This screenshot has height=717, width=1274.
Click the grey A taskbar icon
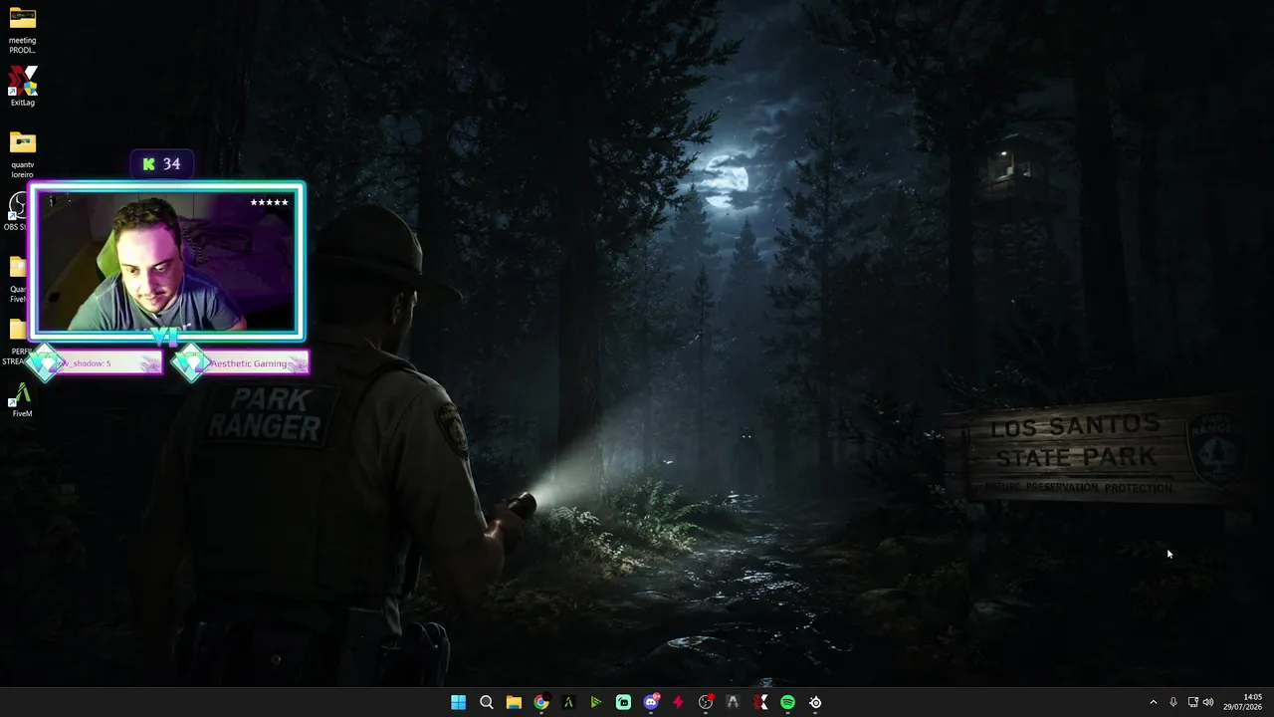pyautogui.click(x=734, y=702)
